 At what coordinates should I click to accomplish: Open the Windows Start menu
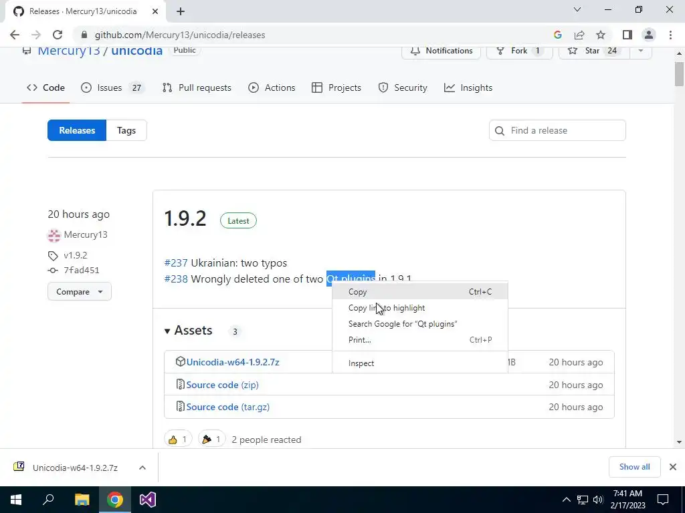[16, 500]
